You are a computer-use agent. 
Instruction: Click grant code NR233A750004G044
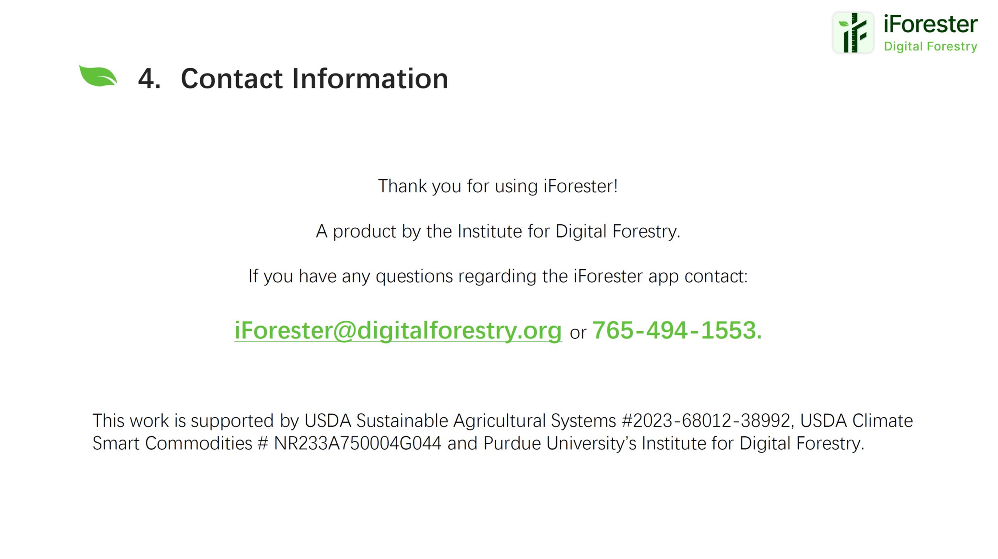coord(357,443)
